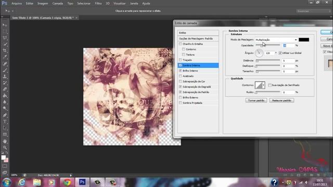Open Filtro menu
The height and width of the screenshot is (187, 333).
point(98,4)
